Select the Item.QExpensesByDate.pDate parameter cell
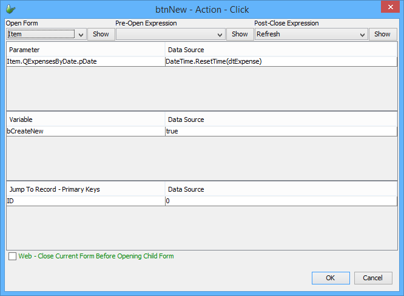Screen dimensions: 404x296 pyautogui.click(x=85, y=61)
